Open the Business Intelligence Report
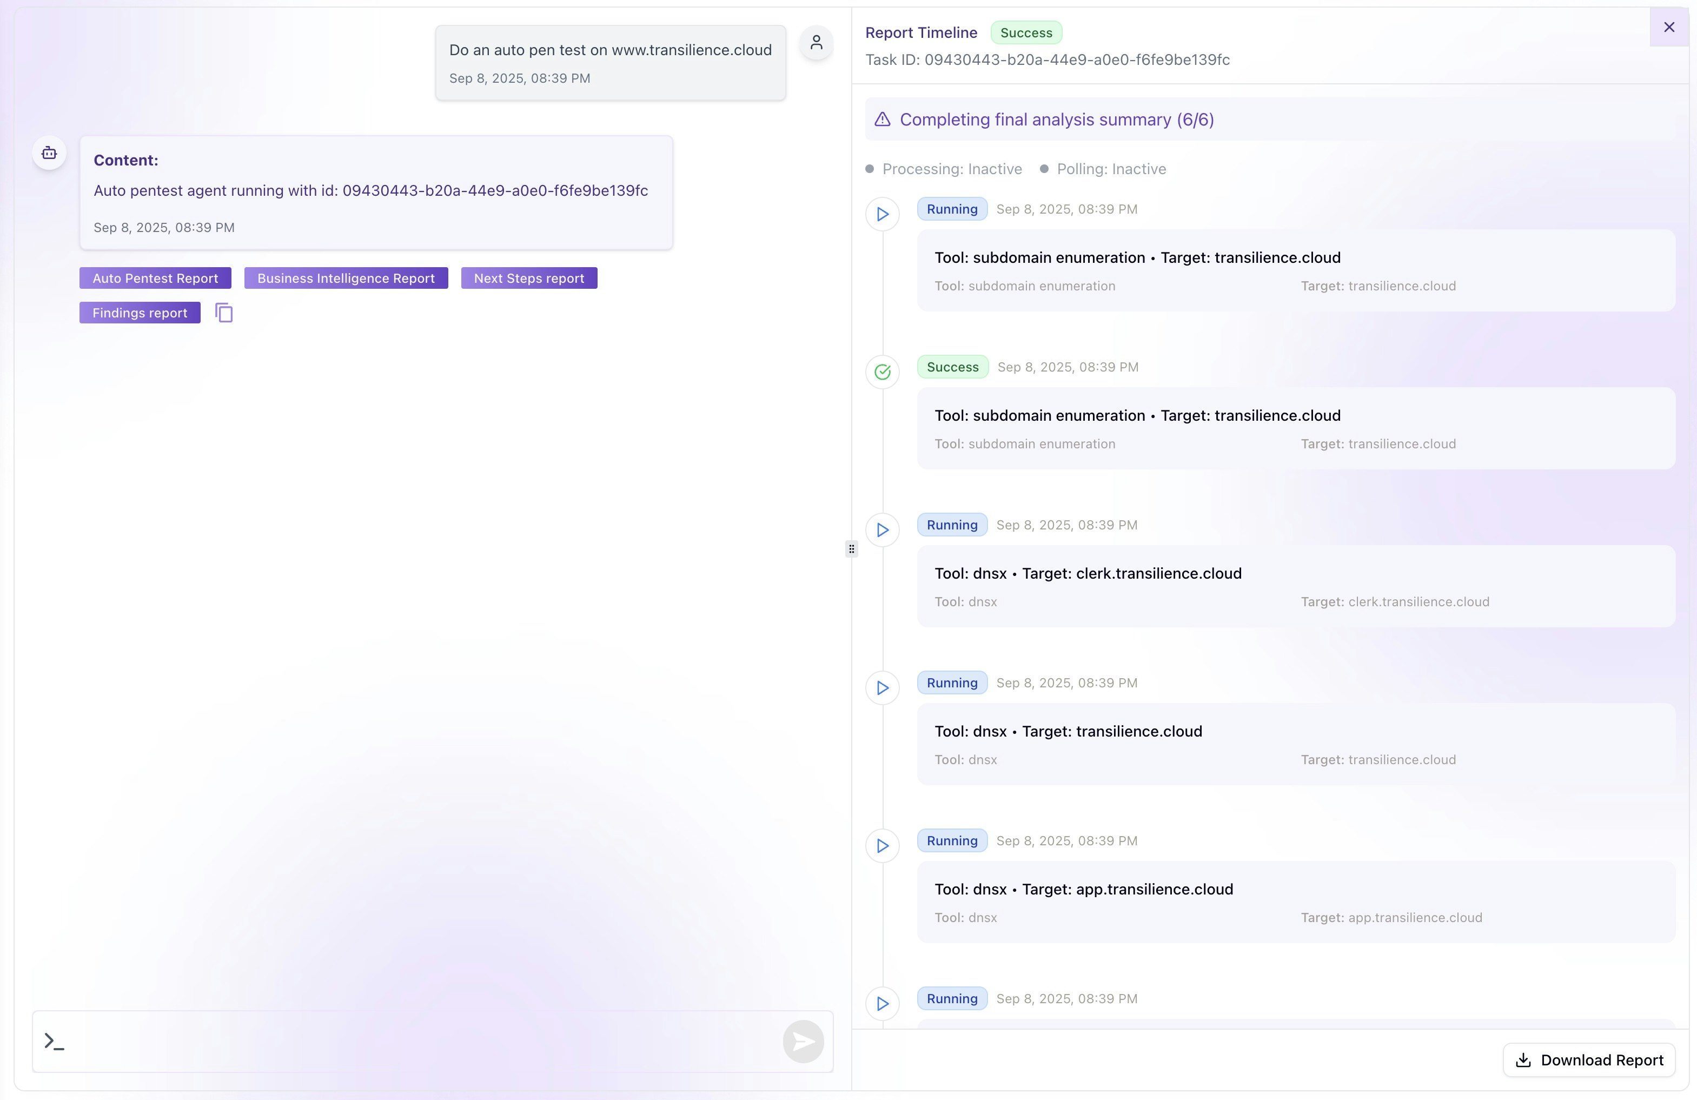The image size is (1697, 1100). 346,278
